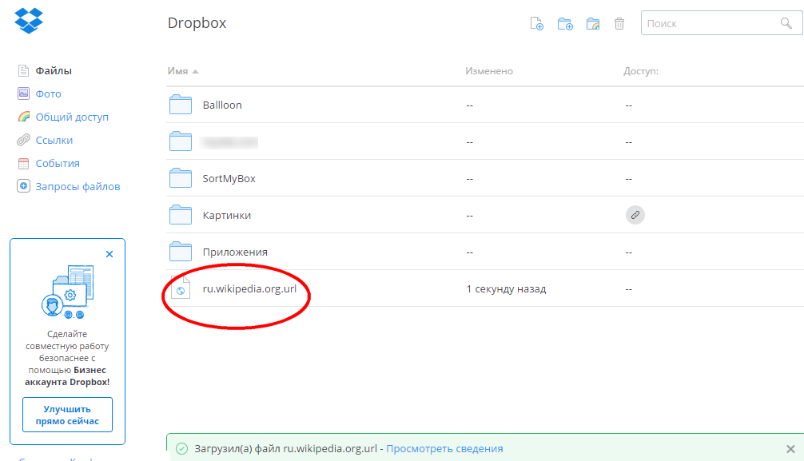Sort files by the Имя column
Image resolution: width=804 pixels, height=461 pixels.
click(182, 71)
